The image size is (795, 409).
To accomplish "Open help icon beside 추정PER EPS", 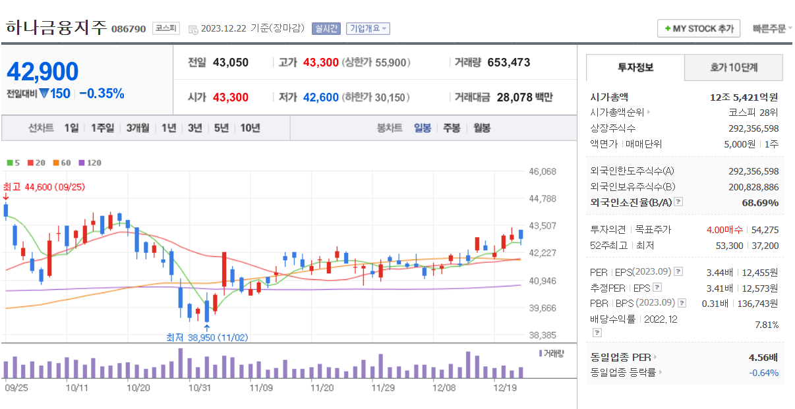I will 657,288.
